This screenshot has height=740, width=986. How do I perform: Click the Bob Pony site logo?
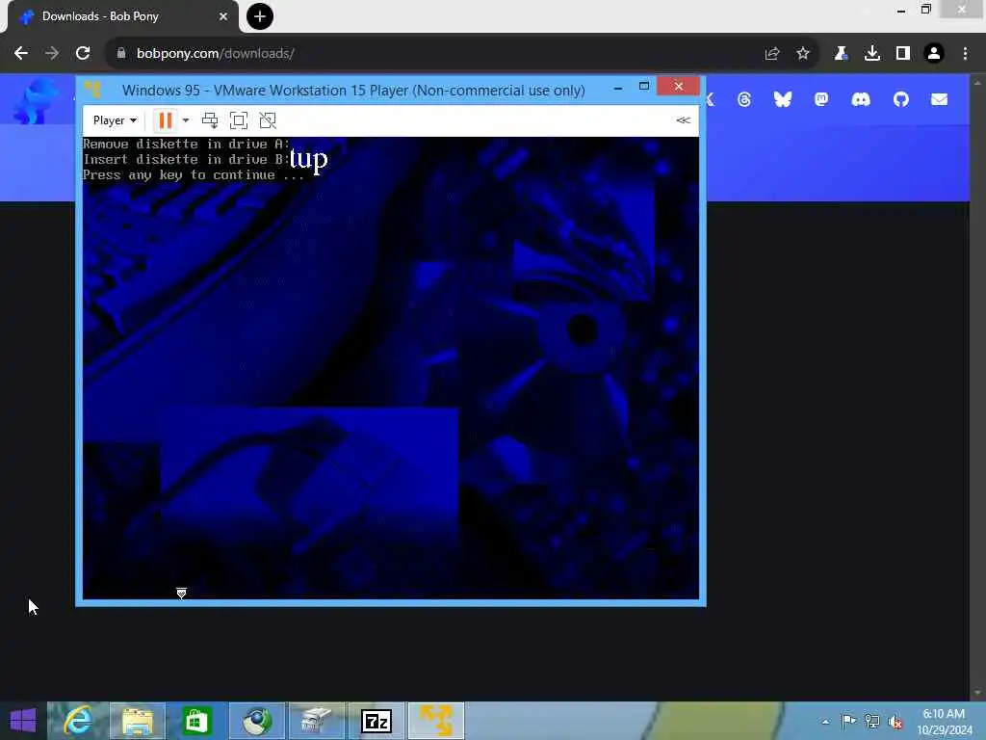tap(37, 100)
